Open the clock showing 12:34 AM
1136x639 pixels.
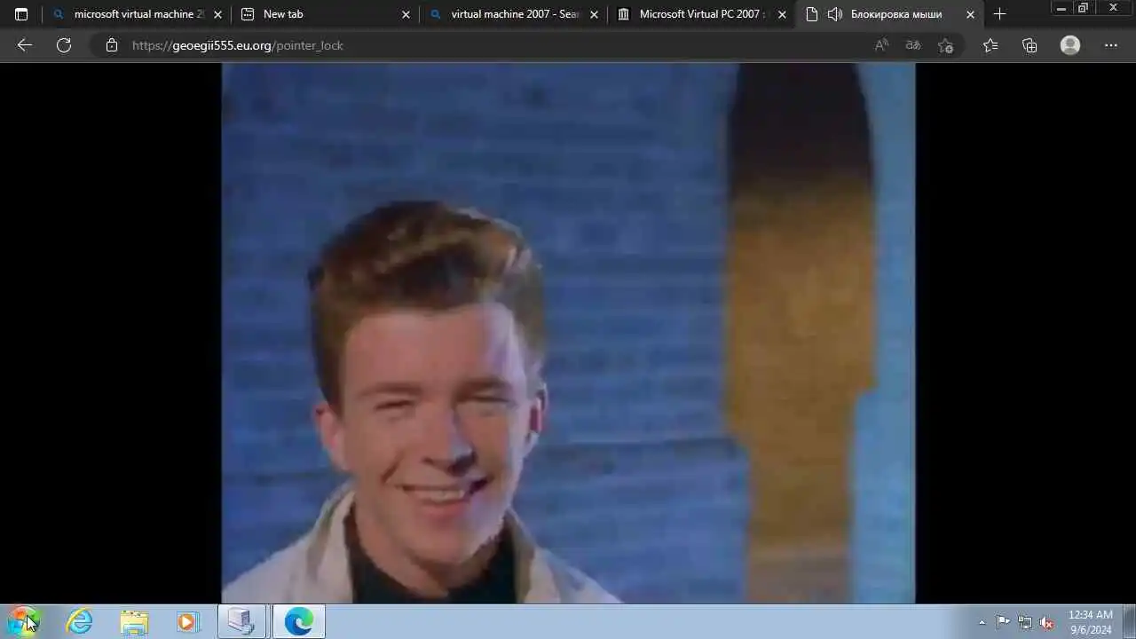(1090, 621)
